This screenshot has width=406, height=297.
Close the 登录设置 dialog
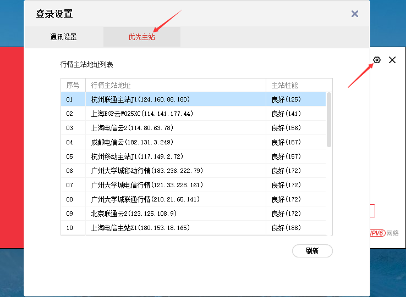[355, 14]
